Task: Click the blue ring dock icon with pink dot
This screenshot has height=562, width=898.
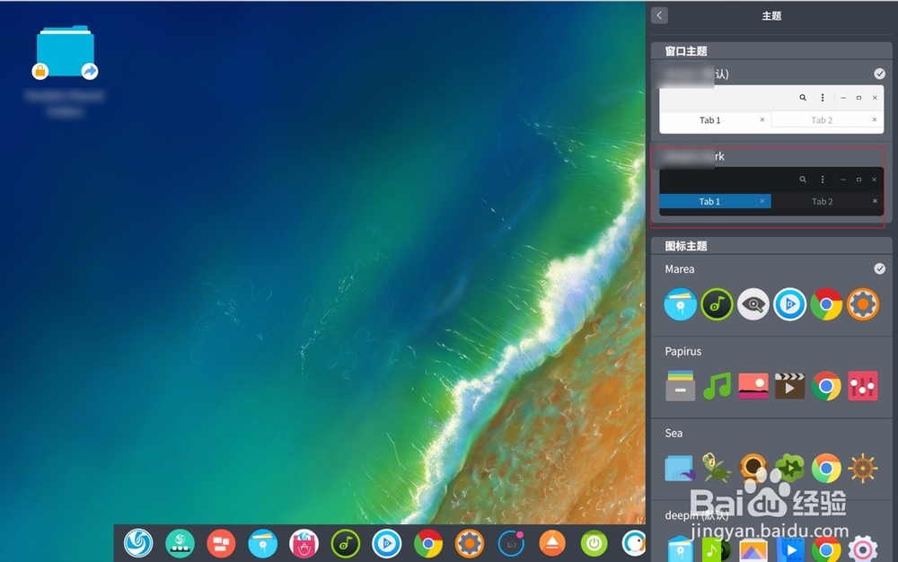Action: [x=511, y=543]
